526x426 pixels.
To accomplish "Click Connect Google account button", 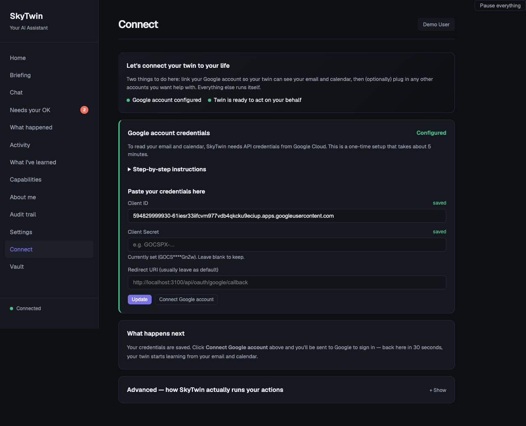I will tap(186, 299).
